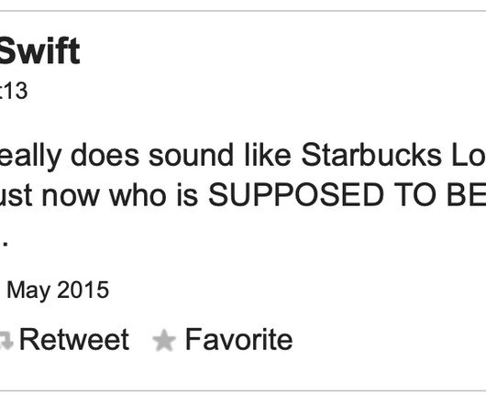Click the word like before Starbucks
The width and height of the screenshot is (486, 405).
[x=268, y=155]
